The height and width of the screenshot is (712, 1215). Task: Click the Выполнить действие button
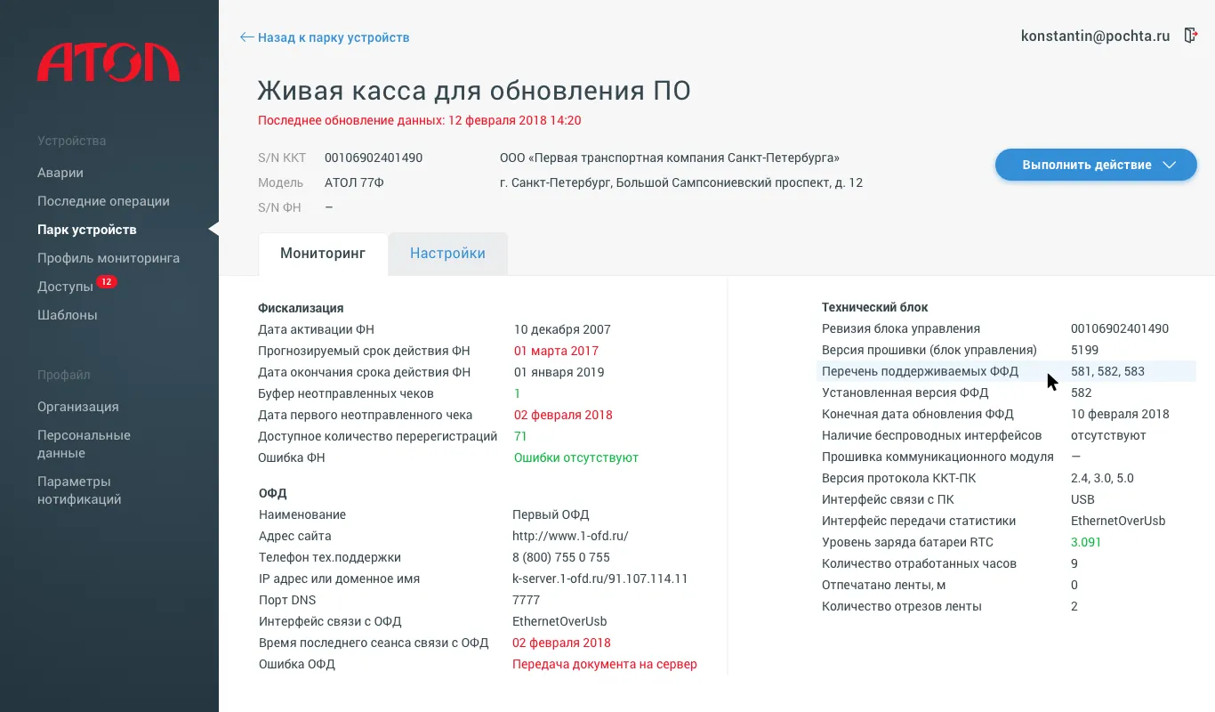[1096, 165]
